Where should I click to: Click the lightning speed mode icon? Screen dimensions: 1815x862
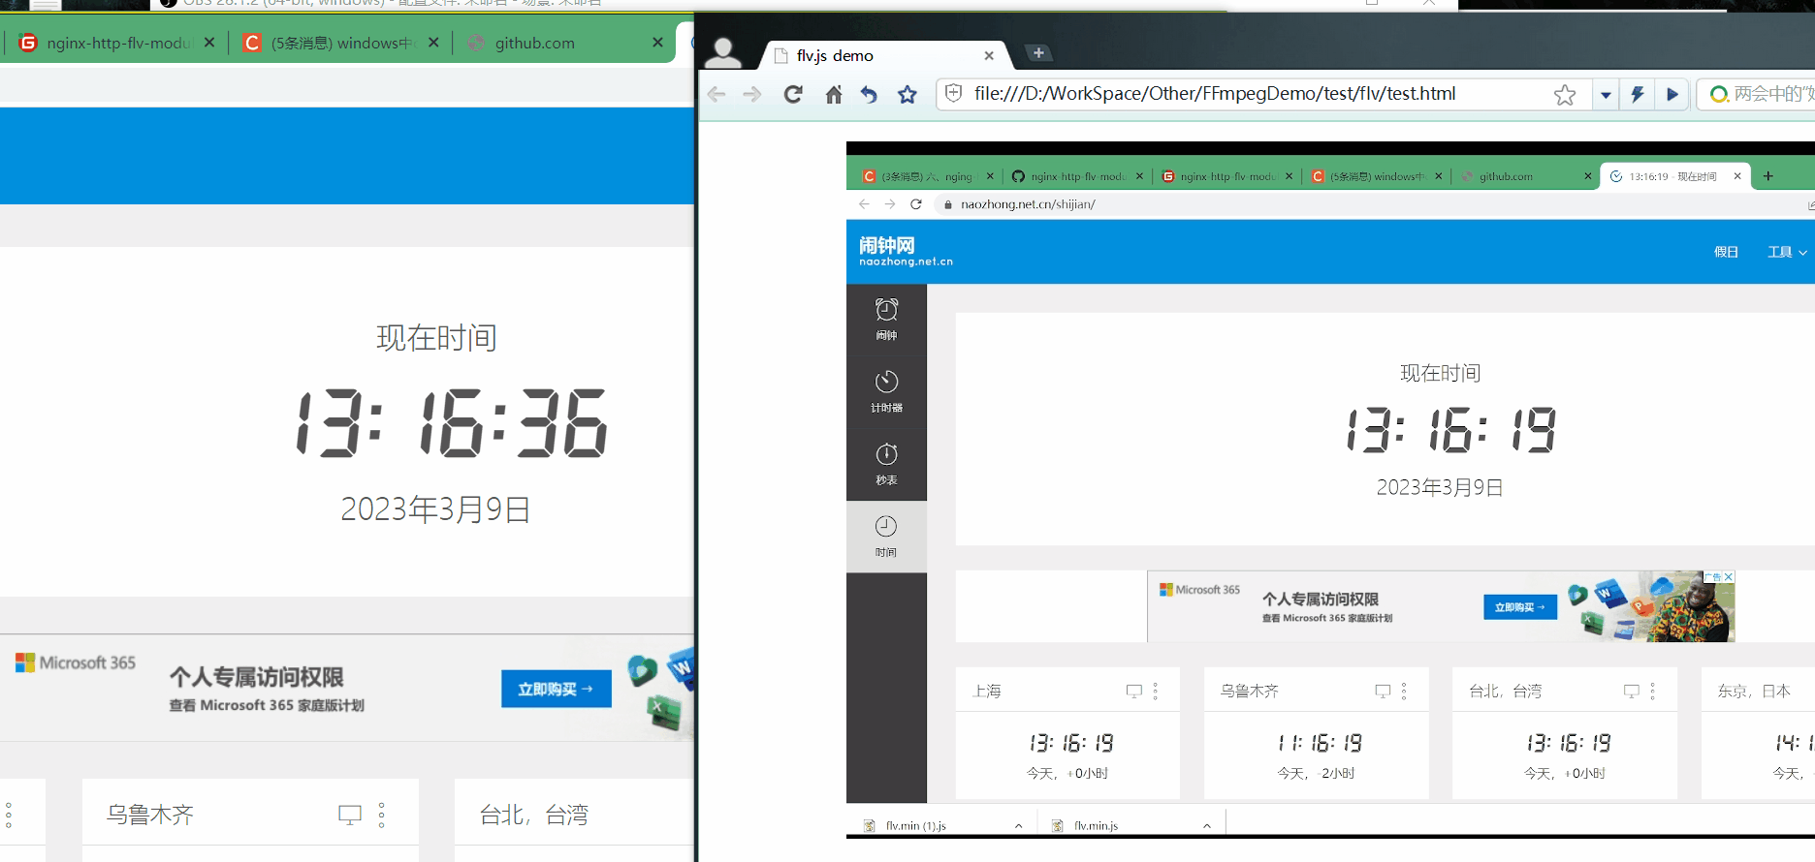coord(1638,94)
